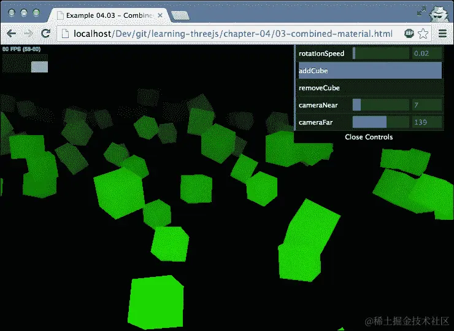Click the incognito spy icon

point(439,14)
